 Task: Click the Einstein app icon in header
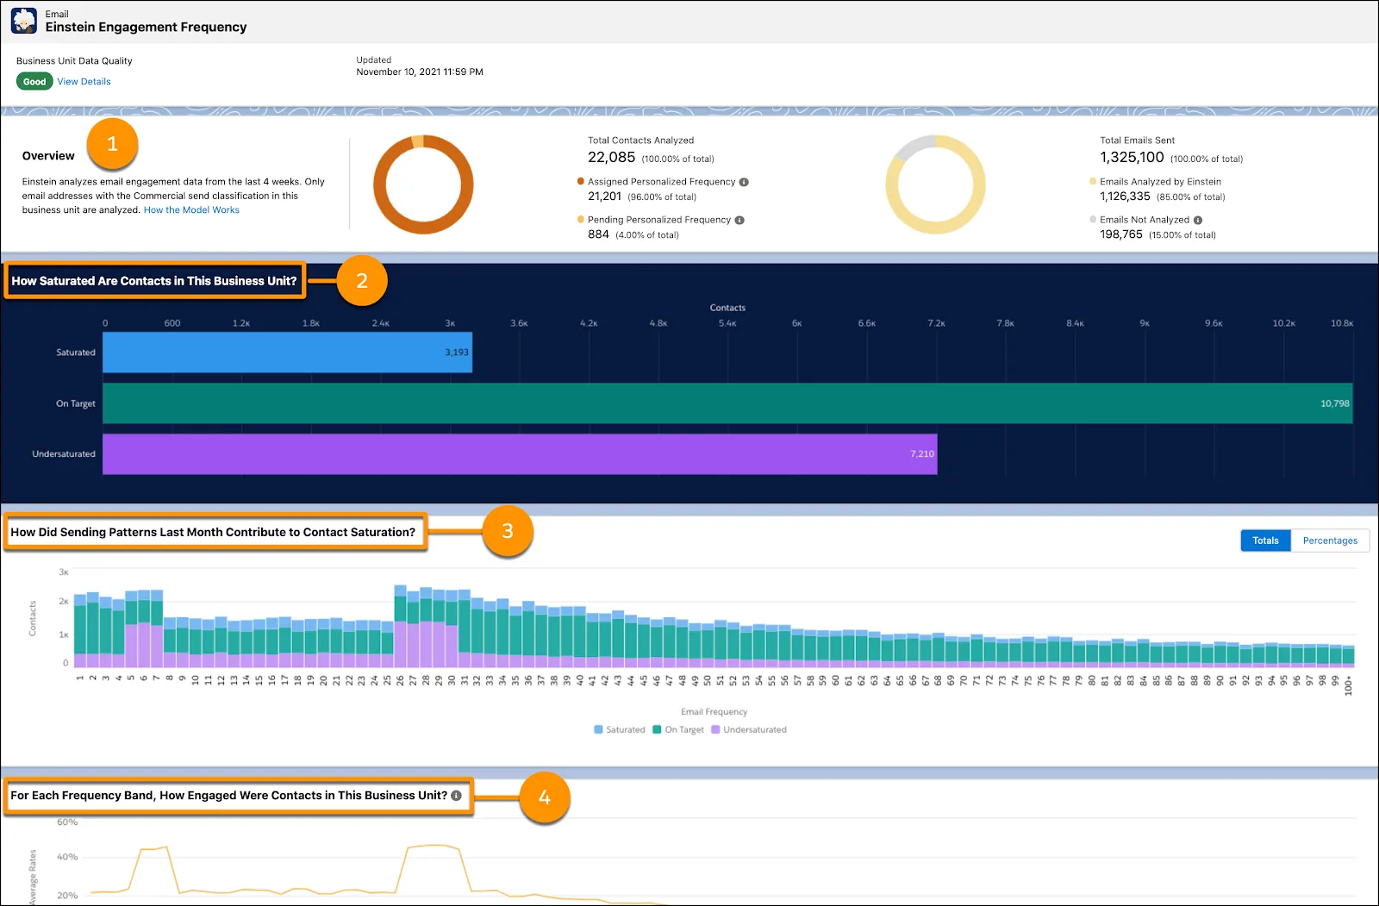(23, 21)
